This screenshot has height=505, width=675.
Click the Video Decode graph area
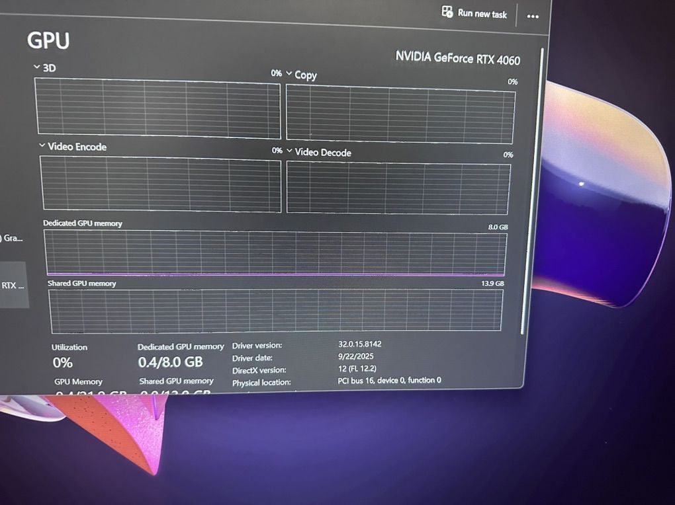(398, 188)
